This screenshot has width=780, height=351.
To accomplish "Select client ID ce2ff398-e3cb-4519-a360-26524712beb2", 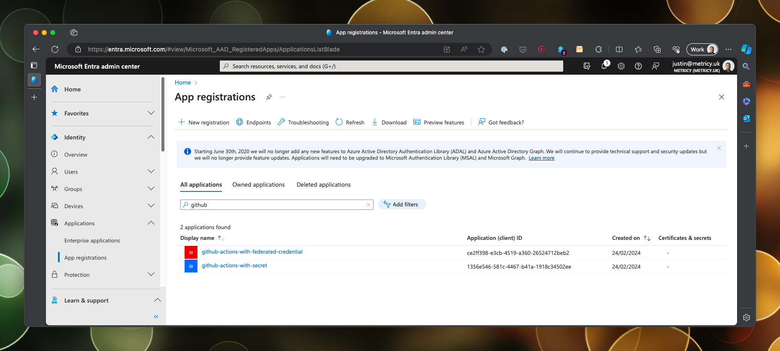I will pyautogui.click(x=518, y=253).
